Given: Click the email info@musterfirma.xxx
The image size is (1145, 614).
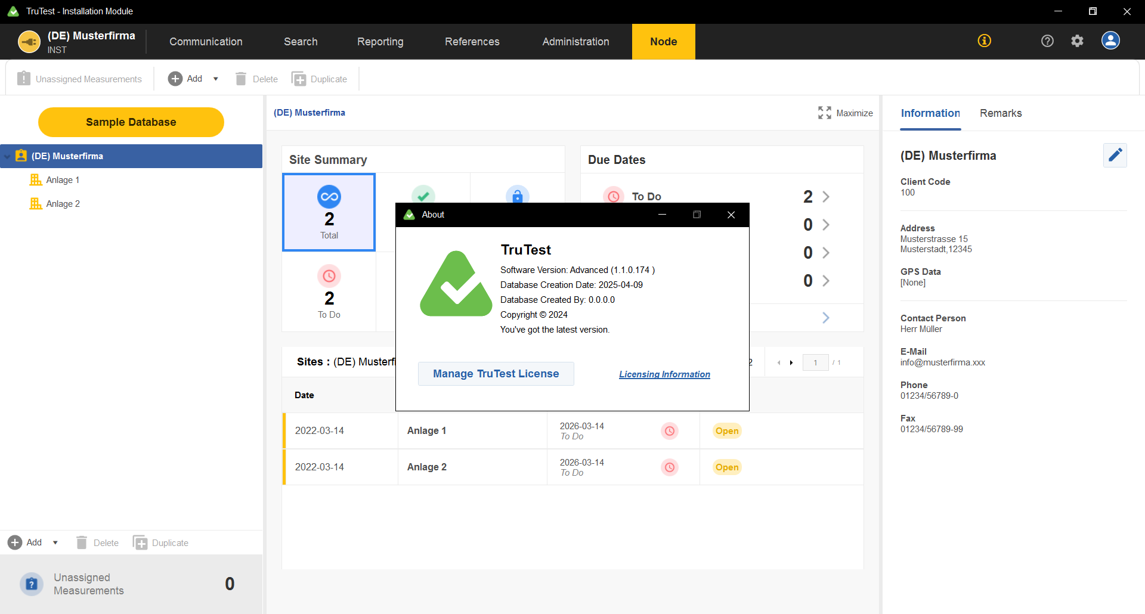Looking at the screenshot, I should 942,362.
